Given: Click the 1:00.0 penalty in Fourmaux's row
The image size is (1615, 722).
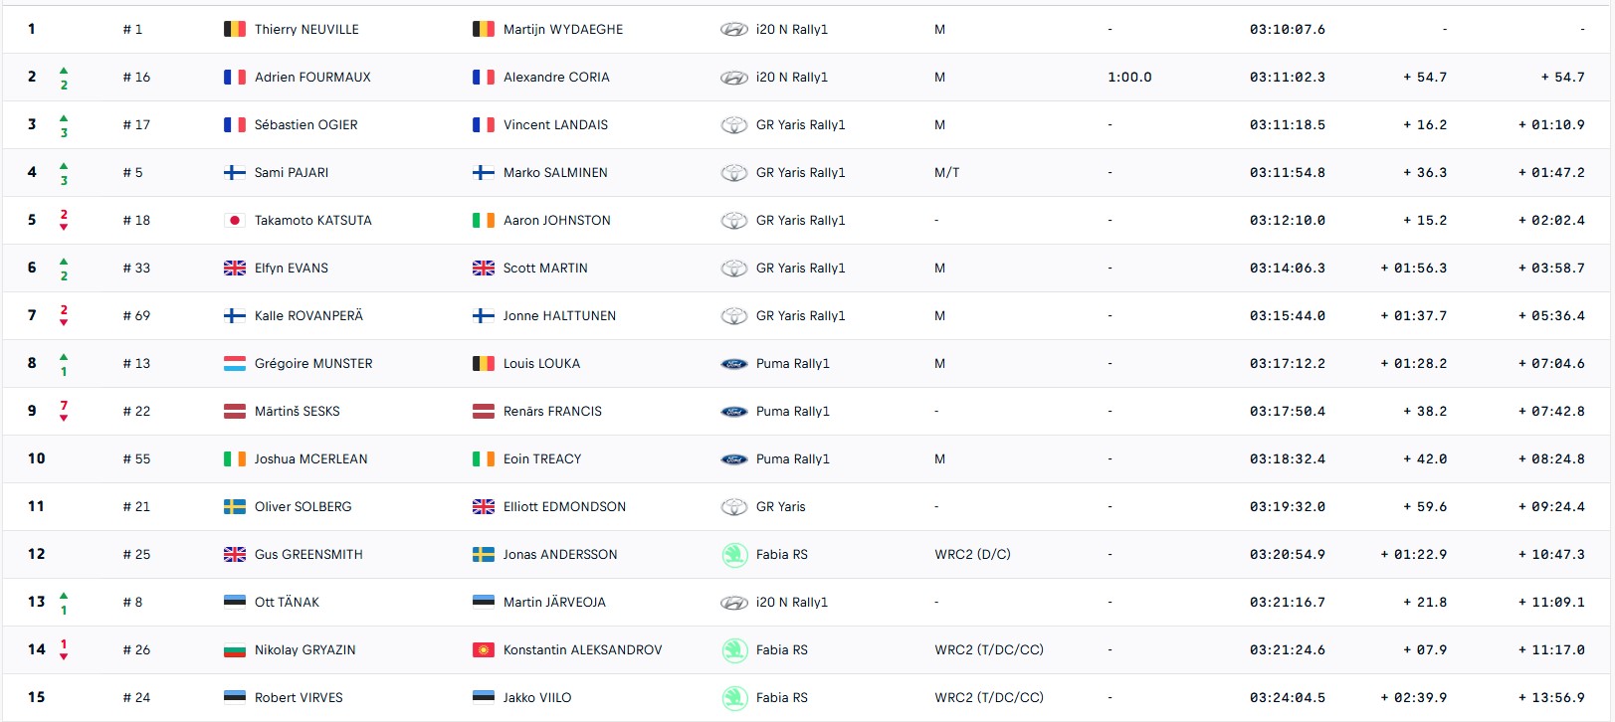Looking at the screenshot, I should tap(1129, 78).
